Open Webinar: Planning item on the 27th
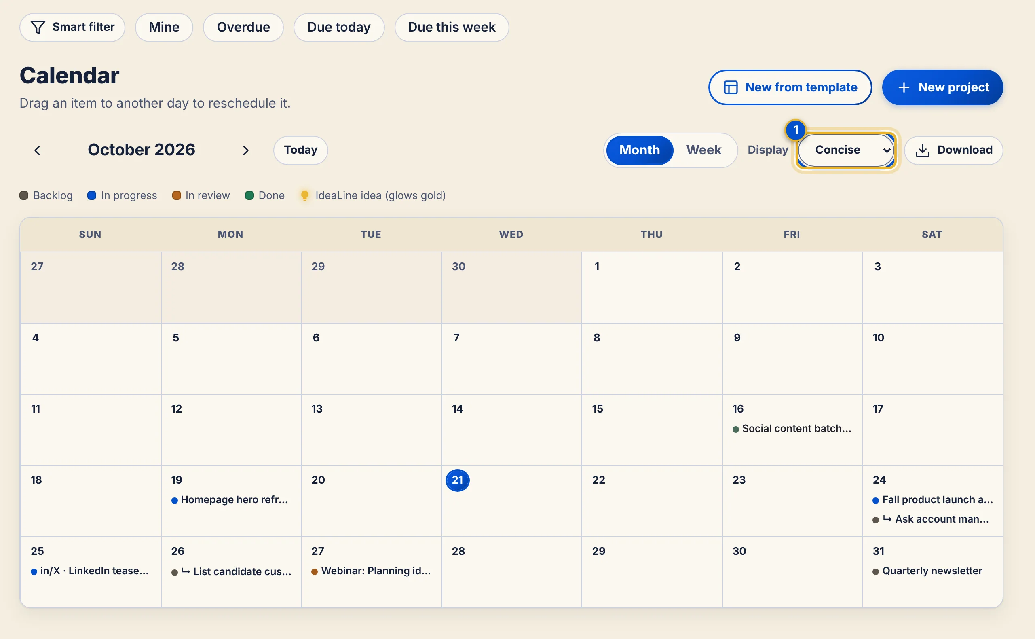The image size is (1035, 639). point(371,571)
